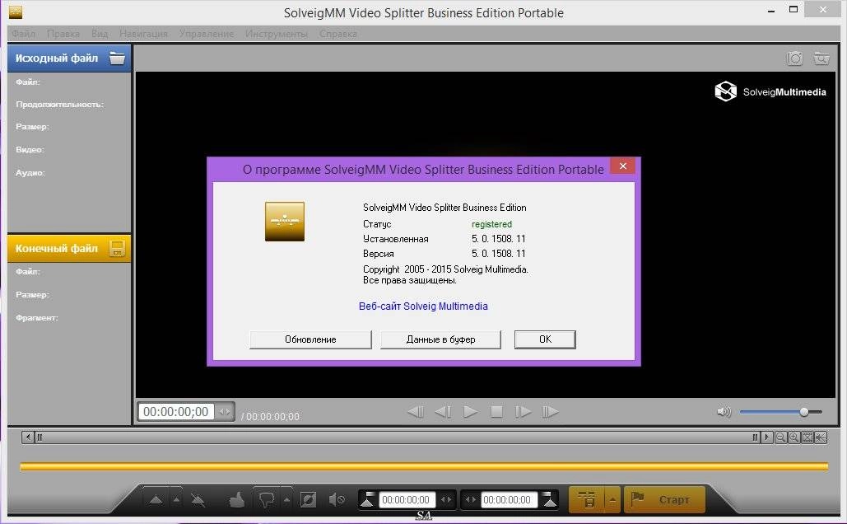Image resolution: width=847 pixels, height=524 pixels.
Task: Jump to previous keyframe with leftmost arrow
Action: [x=416, y=412]
